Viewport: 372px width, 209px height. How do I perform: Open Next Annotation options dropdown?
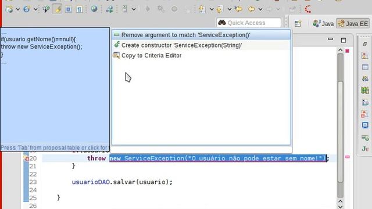click(x=212, y=9)
